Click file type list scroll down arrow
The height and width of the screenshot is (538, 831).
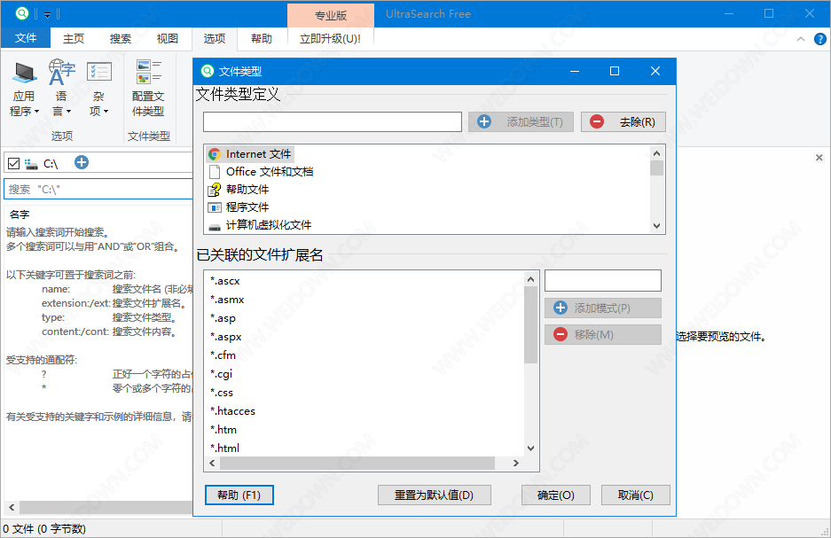(656, 226)
